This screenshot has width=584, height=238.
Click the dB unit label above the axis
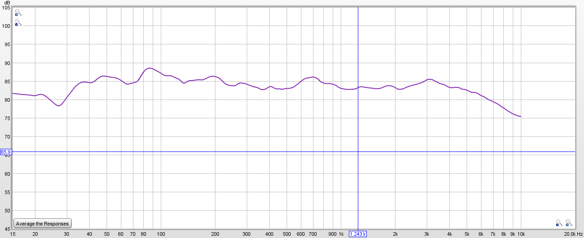pos(7,2)
